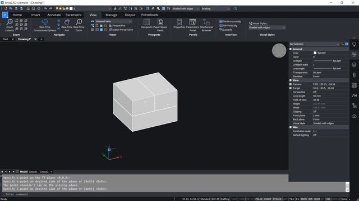Click the quick select icon in Properties panel
This screenshot has height=201, width=359.
pyautogui.click(x=342, y=44)
